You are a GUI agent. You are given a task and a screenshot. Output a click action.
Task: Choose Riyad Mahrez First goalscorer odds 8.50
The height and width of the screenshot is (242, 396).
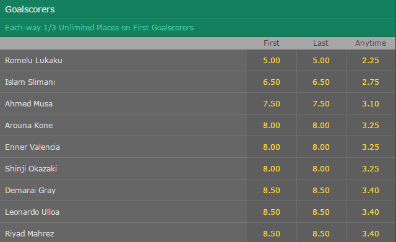(272, 234)
